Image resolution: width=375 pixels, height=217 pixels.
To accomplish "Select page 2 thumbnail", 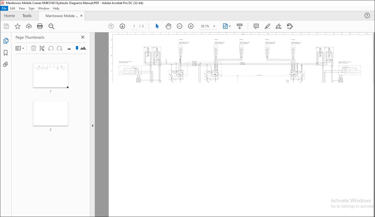I will pos(51,114).
